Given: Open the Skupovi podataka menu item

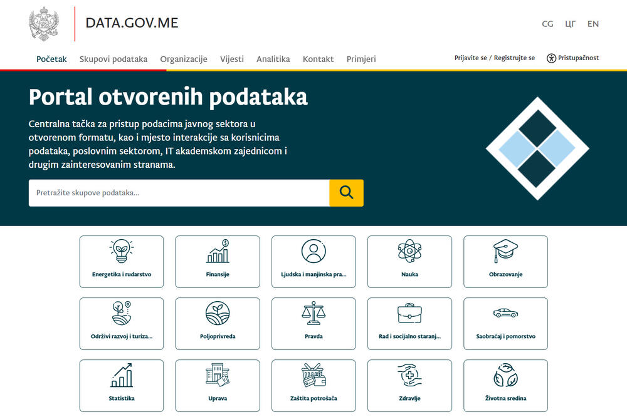Looking at the screenshot, I should (x=113, y=59).
